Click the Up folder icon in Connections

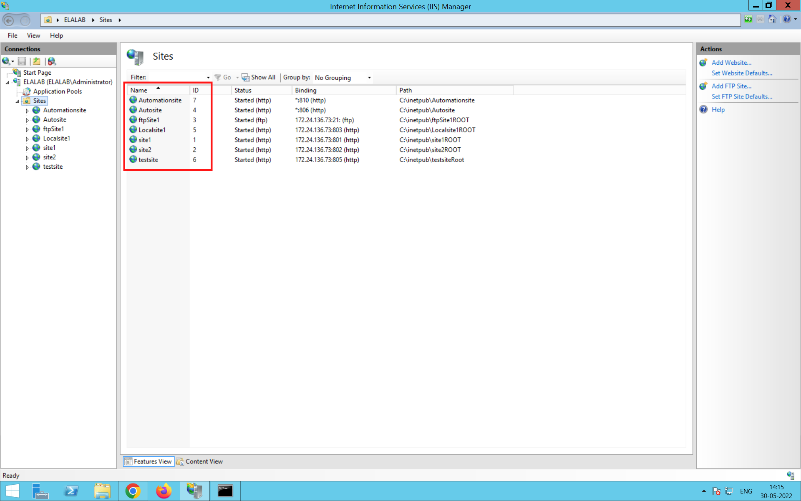37,61
